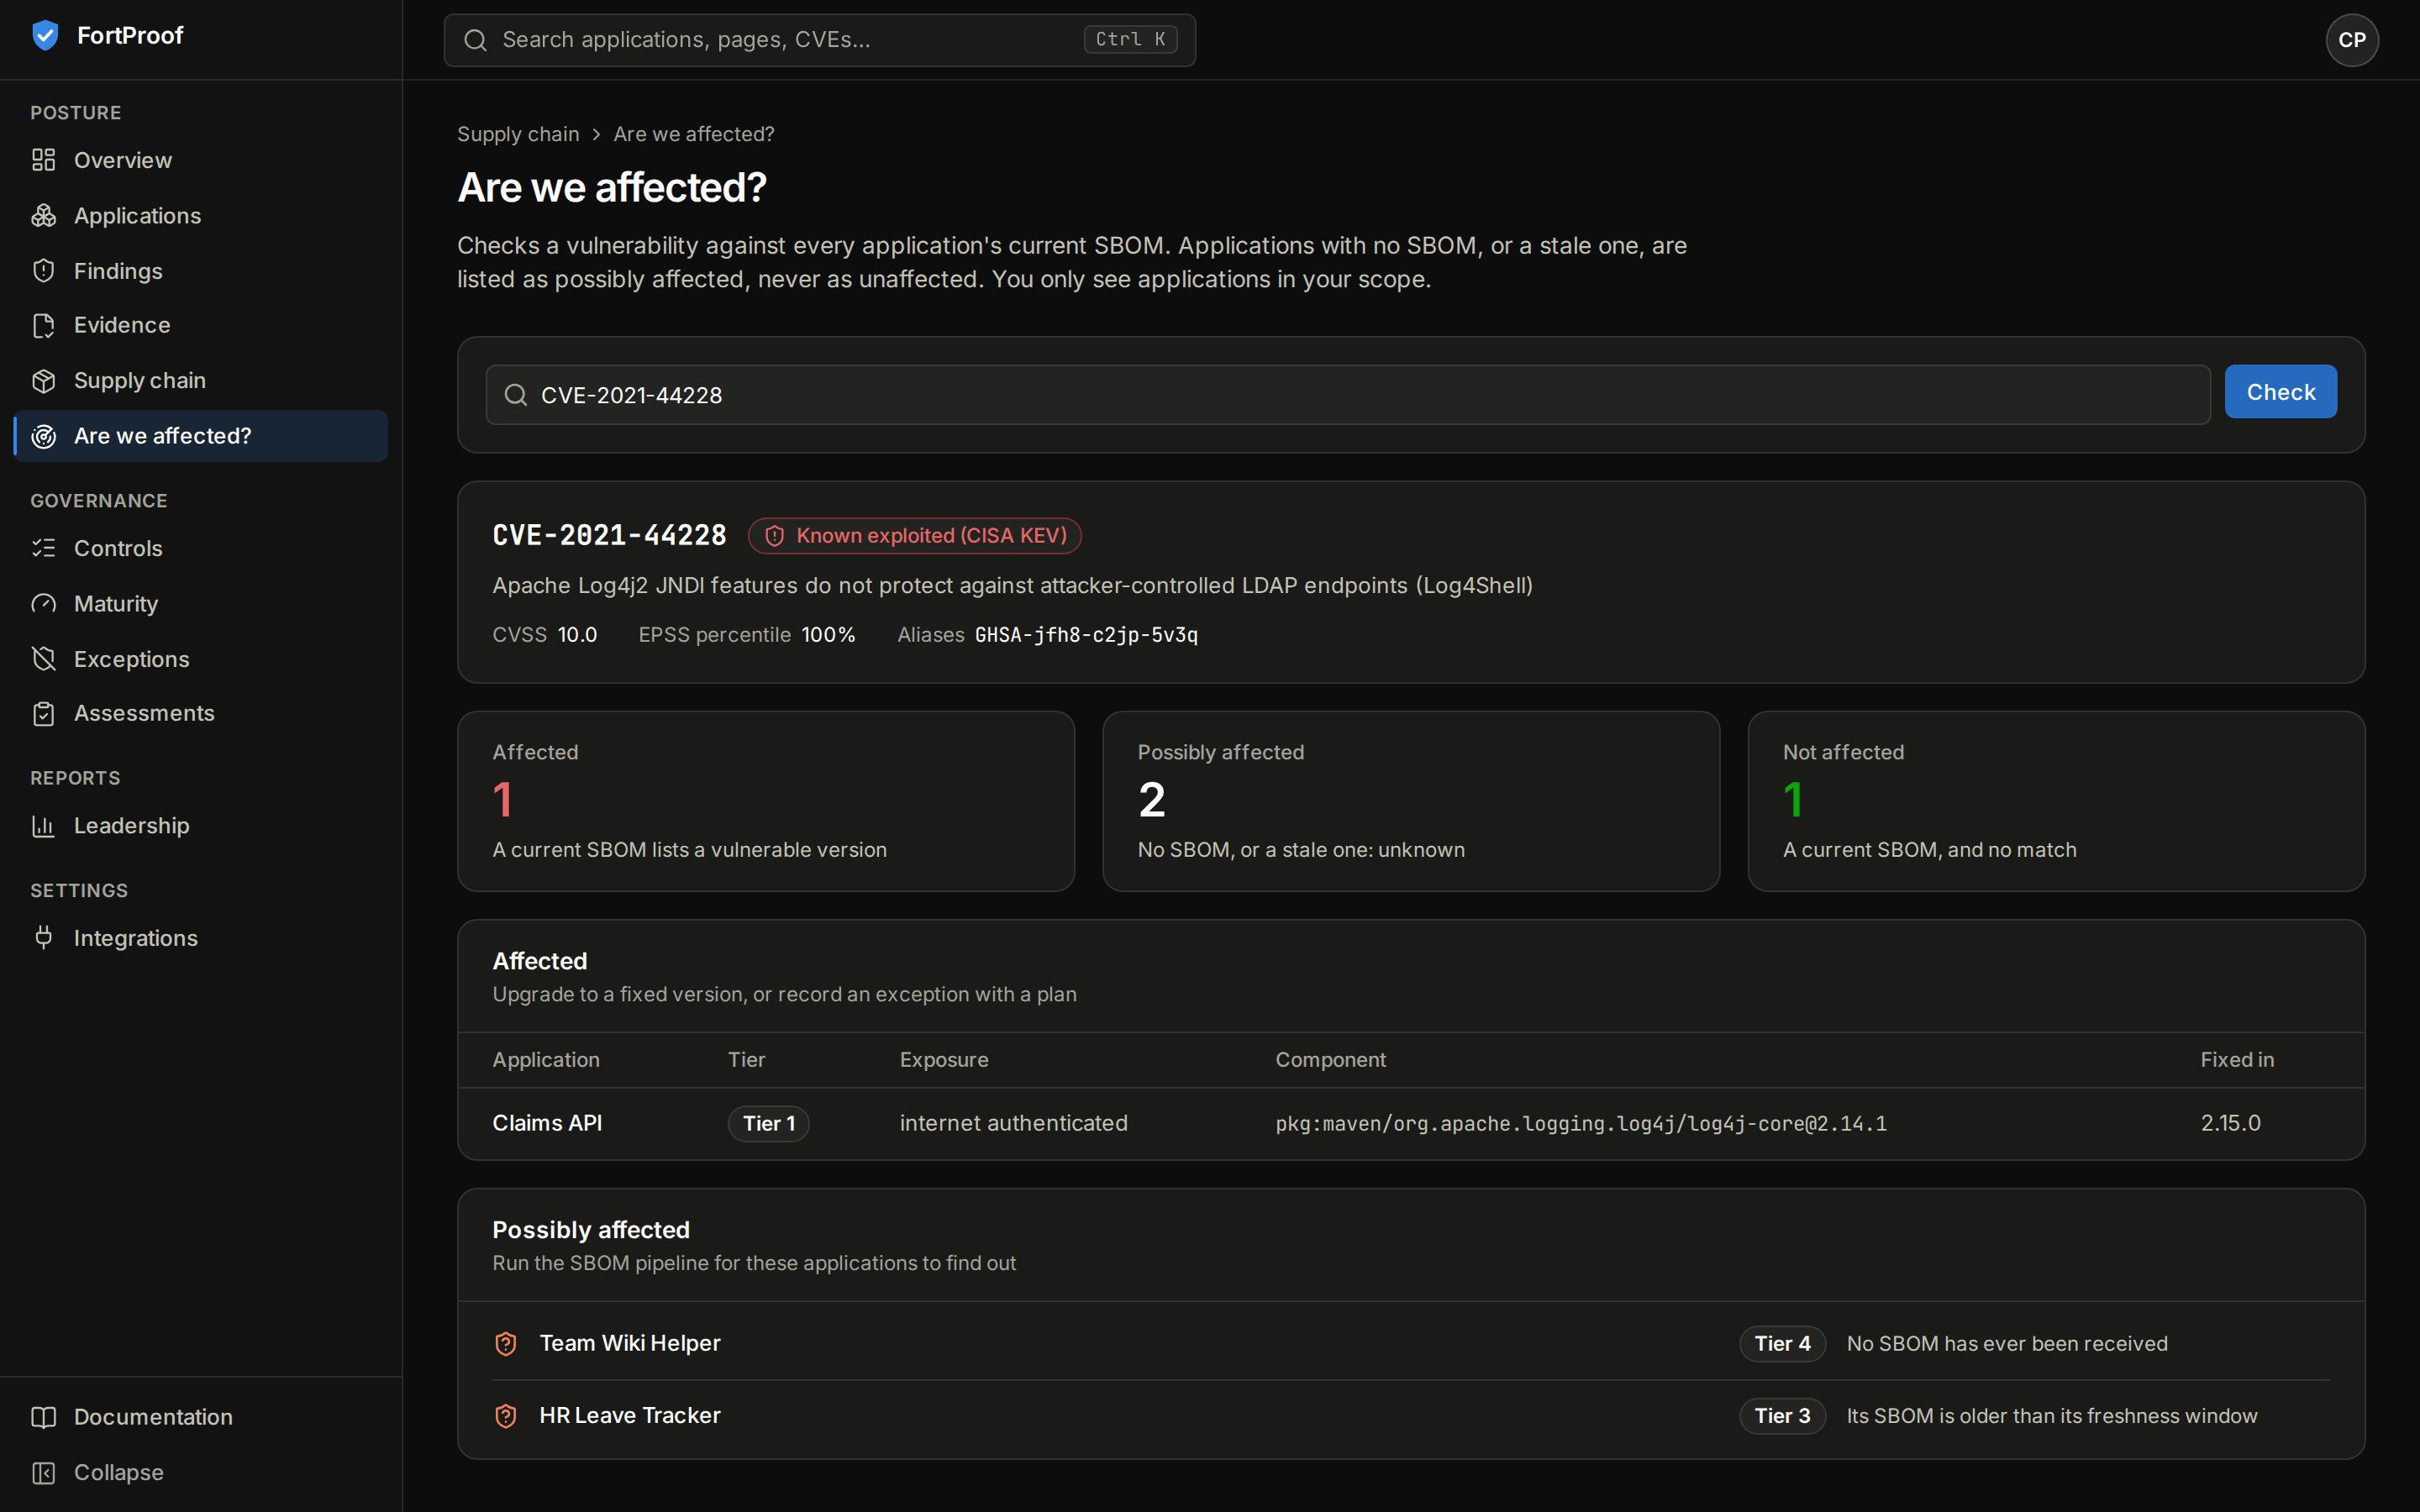Open Overview via its grid icon
Screen dimensions: 2420x1512
(x=43, y=160)
